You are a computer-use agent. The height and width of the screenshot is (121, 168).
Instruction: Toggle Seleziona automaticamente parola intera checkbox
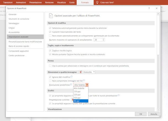50,28
